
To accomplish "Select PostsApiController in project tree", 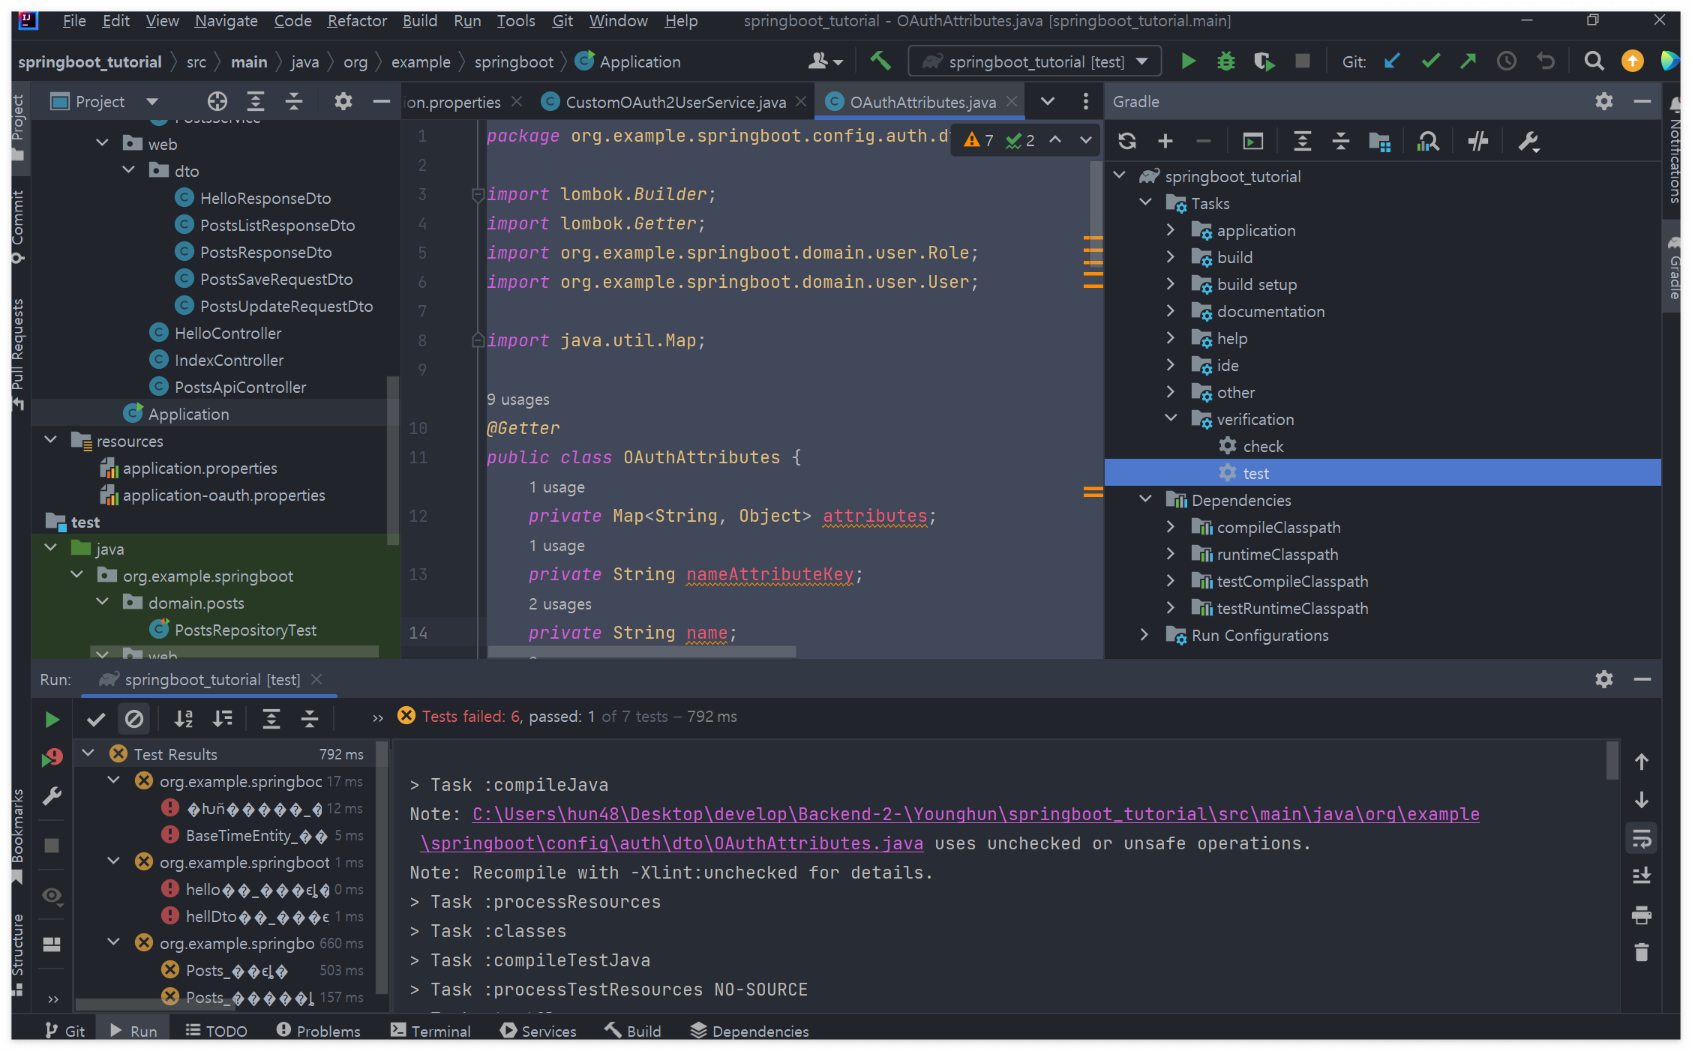I will coord(240,387).
